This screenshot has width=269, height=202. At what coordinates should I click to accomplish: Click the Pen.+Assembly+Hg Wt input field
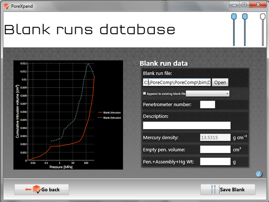coord(215,162)
